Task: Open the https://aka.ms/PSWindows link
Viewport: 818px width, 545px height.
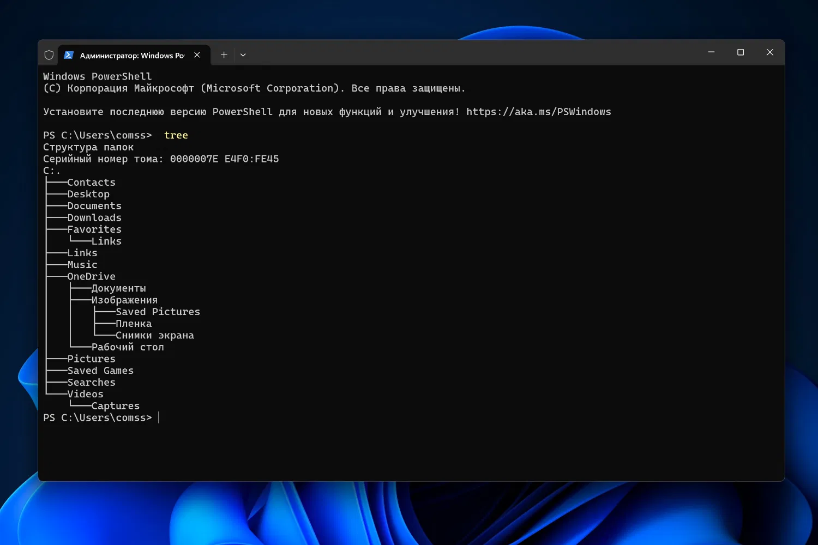Action: (x=539, y=112)
